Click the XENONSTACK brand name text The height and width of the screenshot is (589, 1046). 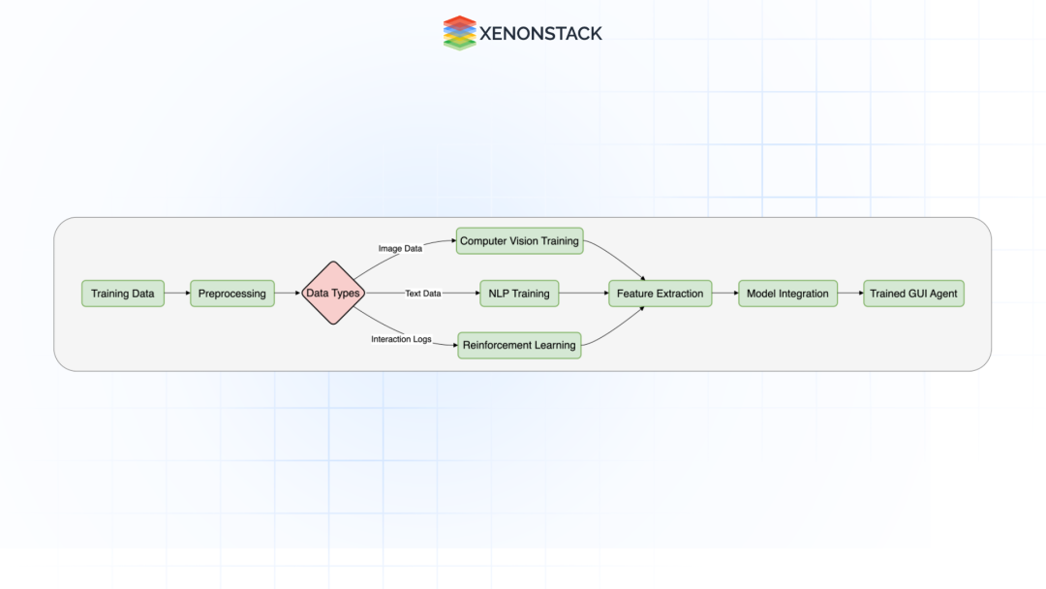point(540,33)
